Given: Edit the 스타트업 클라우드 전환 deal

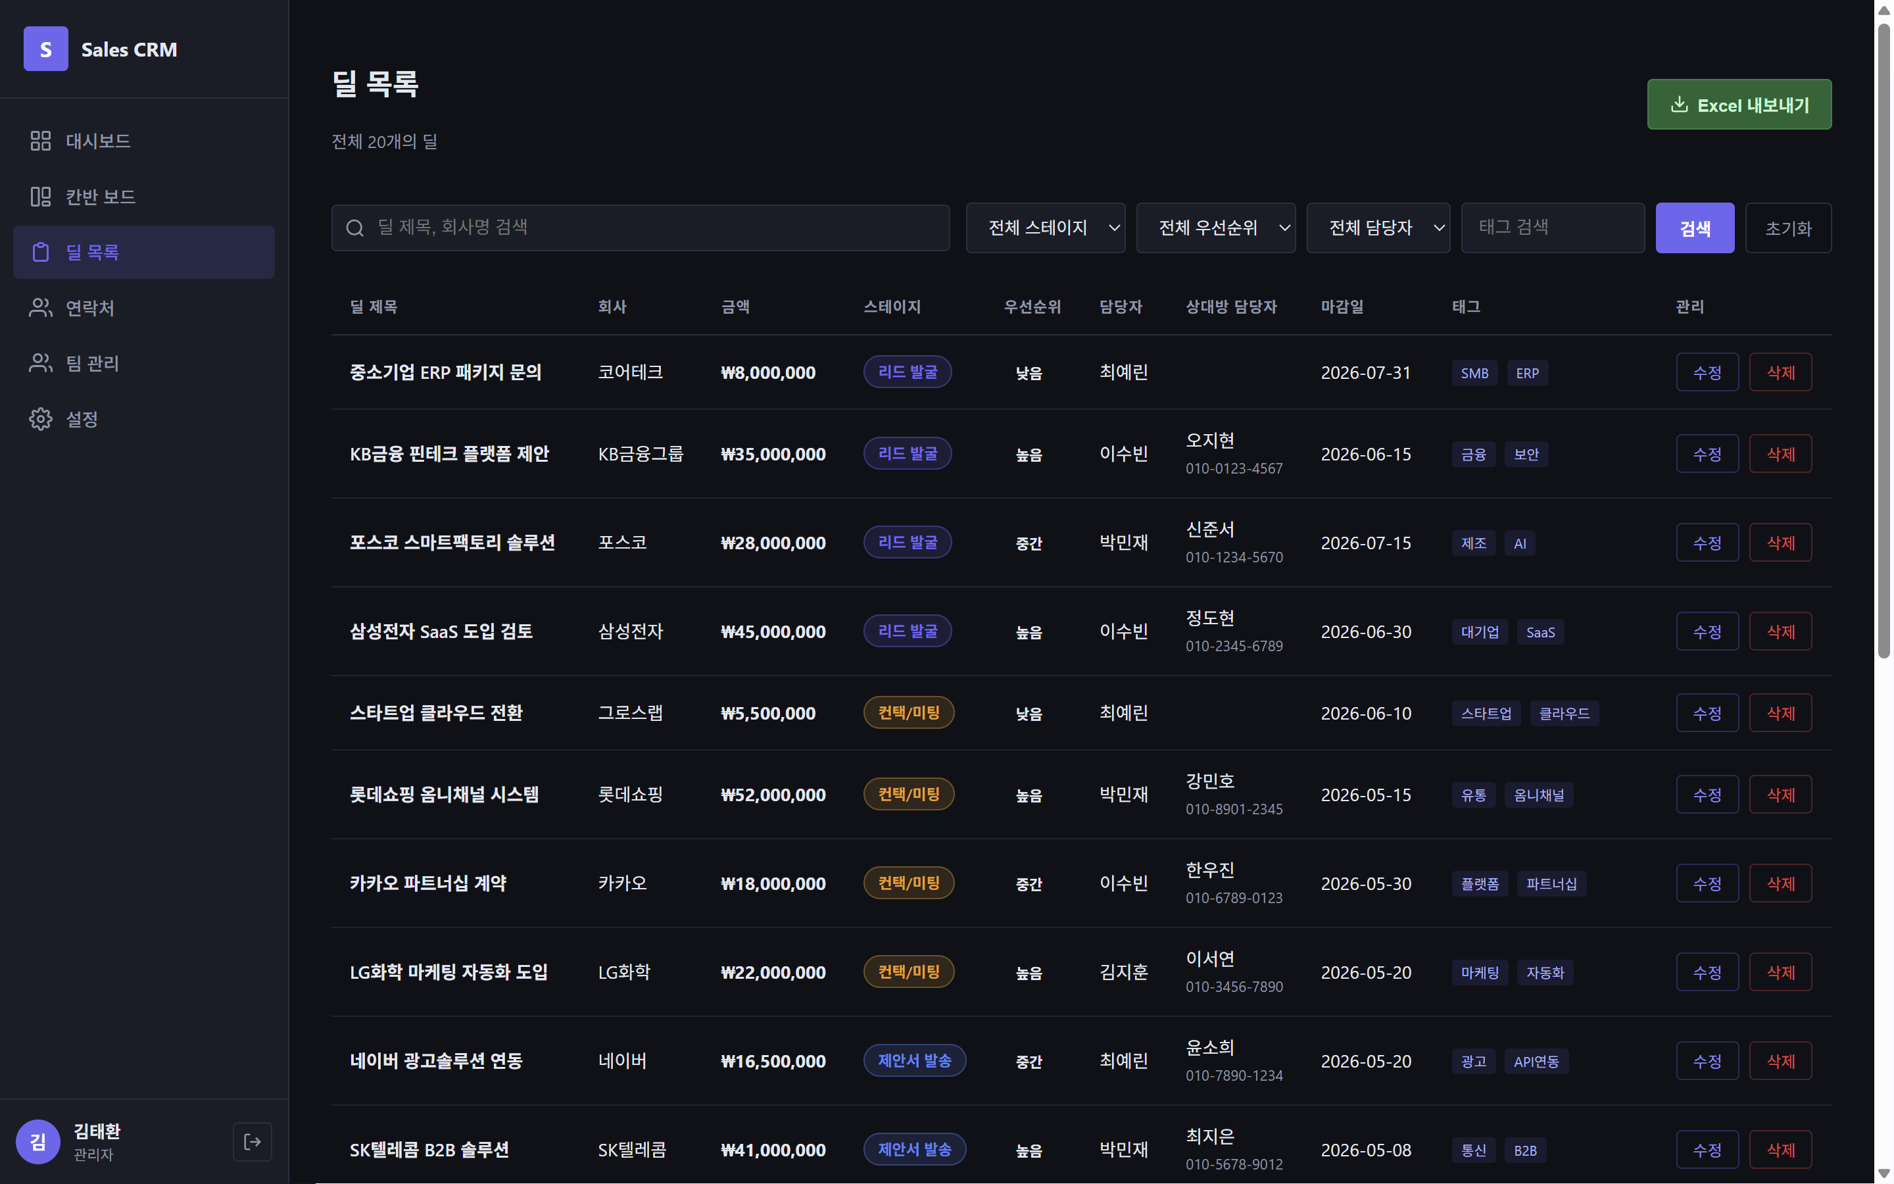Looking at the screenshot, I should pyautogui.click(x=1707, y=714).
